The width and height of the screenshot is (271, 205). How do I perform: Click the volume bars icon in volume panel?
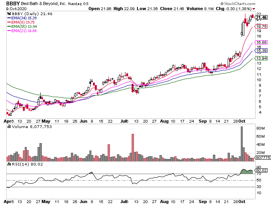[x=9, y=126]
